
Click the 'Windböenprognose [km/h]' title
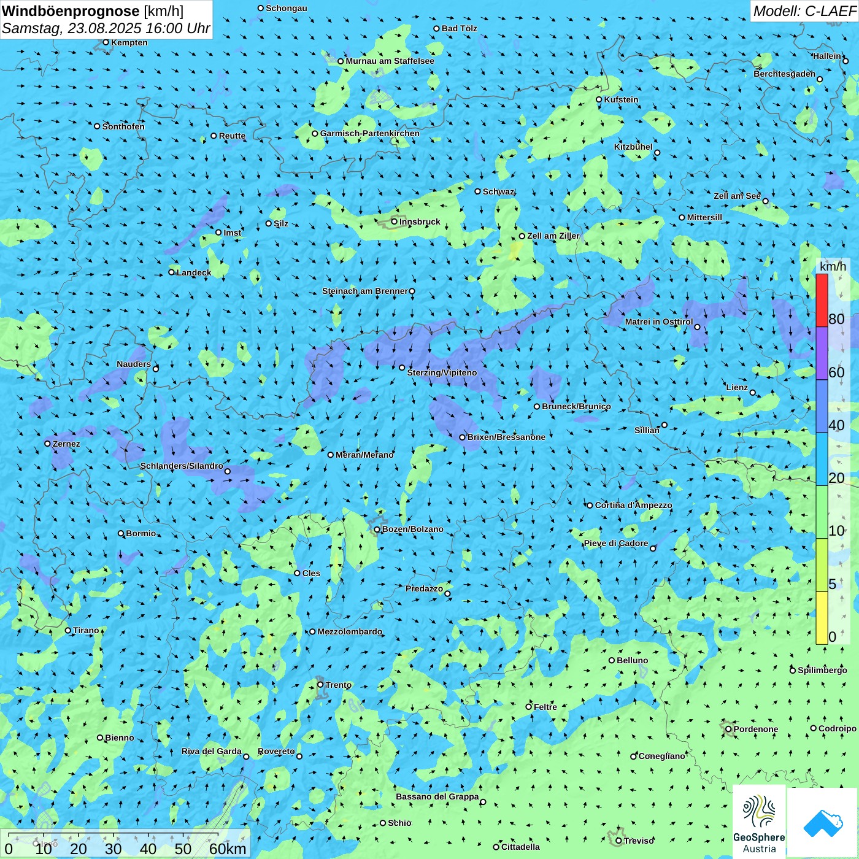(93, 11)
